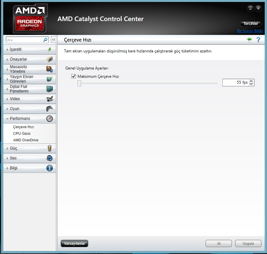Click the At discard button
267x254 pixels.
[219, 243]
